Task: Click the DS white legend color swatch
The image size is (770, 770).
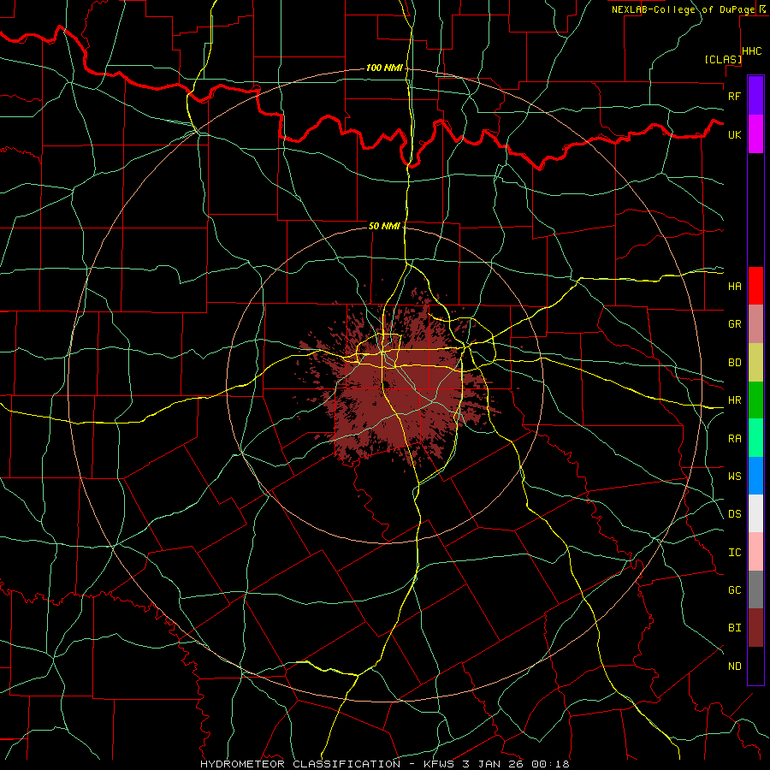Action: (755, 513)
